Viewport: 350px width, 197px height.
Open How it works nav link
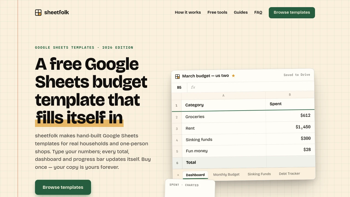188,12
